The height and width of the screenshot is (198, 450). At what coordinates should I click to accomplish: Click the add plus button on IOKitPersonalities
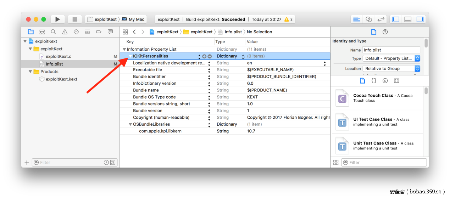204,56
